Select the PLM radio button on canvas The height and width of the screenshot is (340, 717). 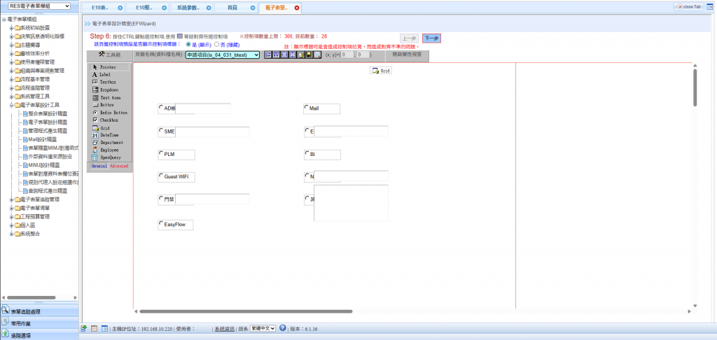[x=161, y=153]
